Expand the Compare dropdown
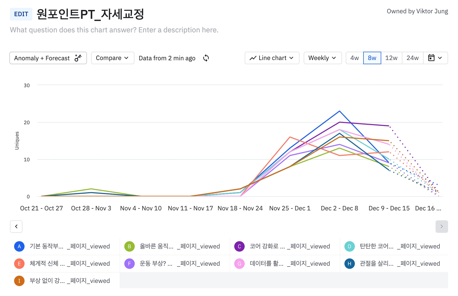The image size is (458, 296). click(x=113, y=58)
